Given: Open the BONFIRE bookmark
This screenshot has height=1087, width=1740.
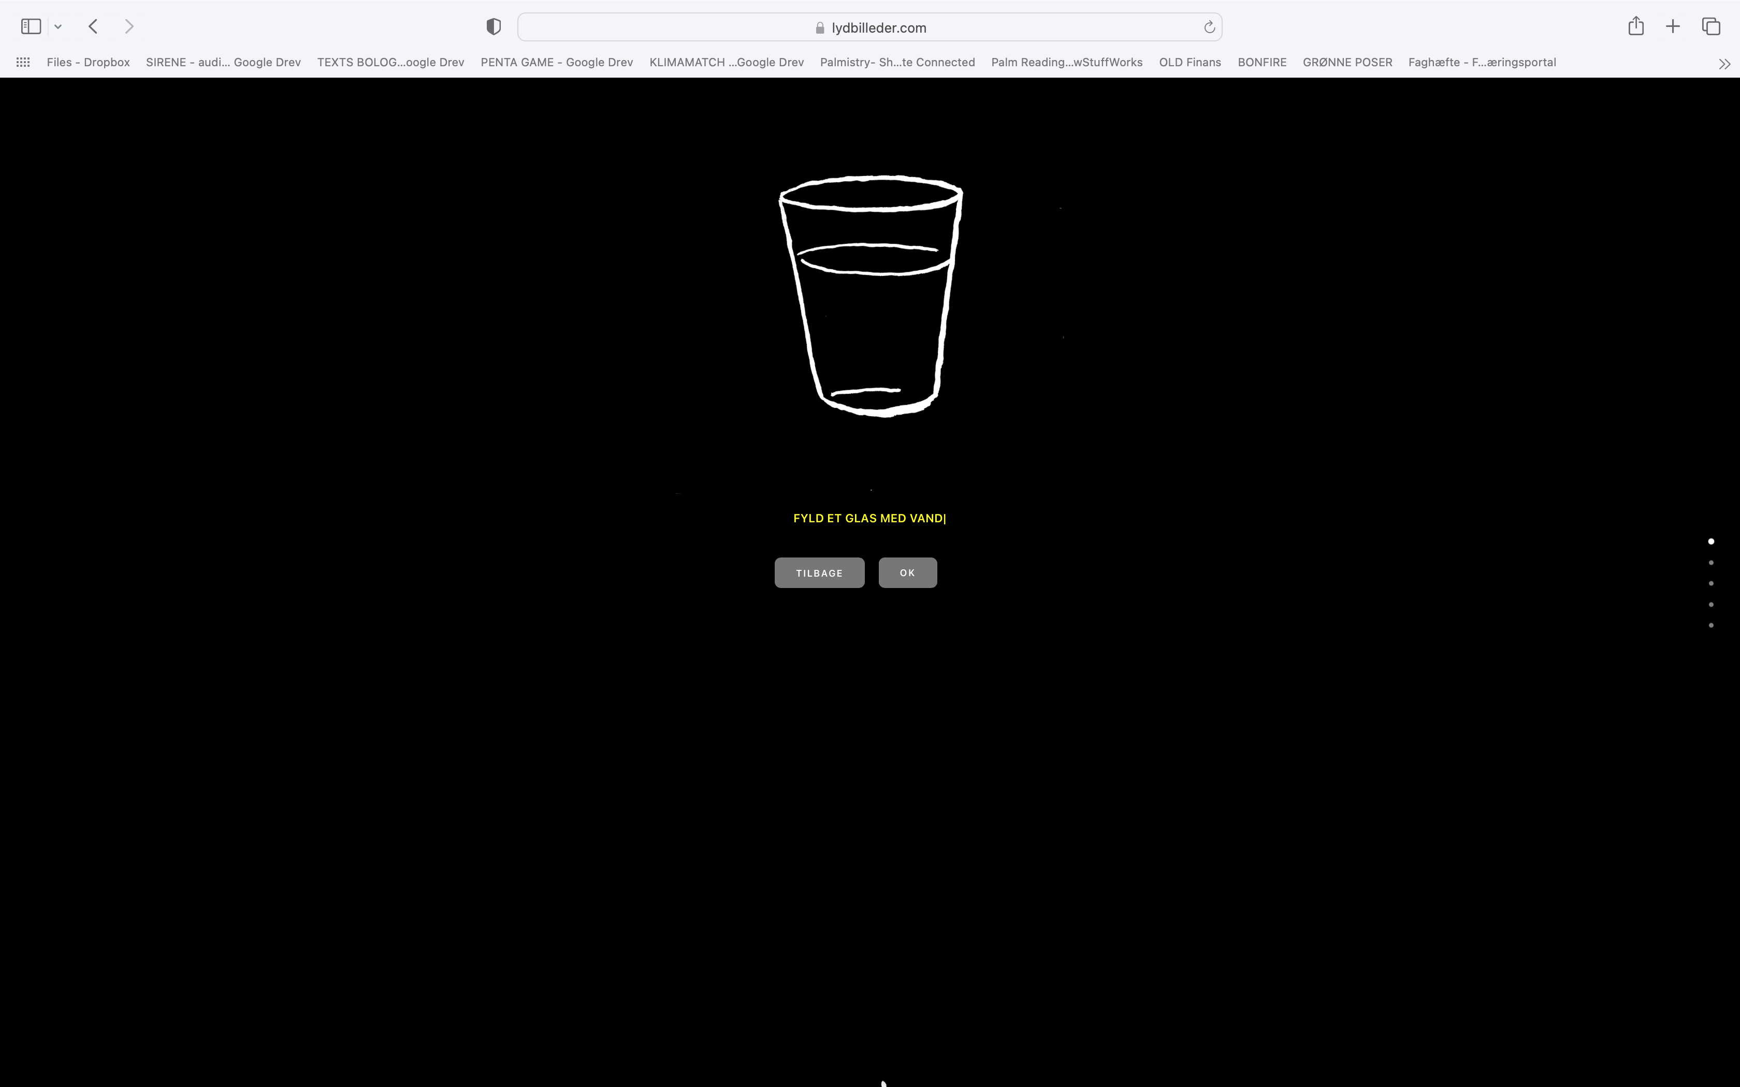Looking at the screenshot, I should (1262, 63).
